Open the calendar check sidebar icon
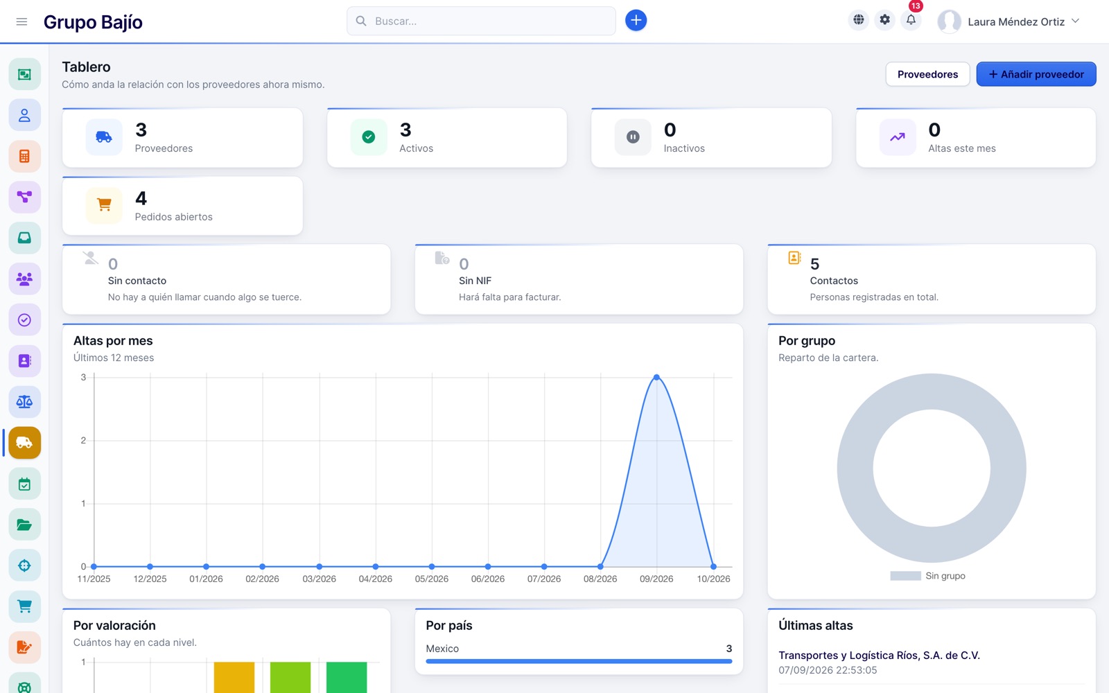The height and width of the screenshot is (693, 1109). click(24, 484)
